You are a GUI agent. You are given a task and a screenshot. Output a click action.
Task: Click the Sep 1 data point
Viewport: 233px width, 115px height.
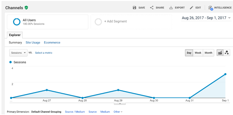pos(225,74)
